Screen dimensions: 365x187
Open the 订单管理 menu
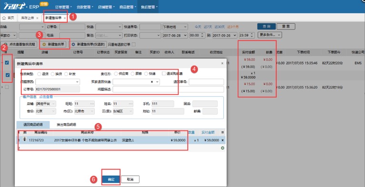63,7
